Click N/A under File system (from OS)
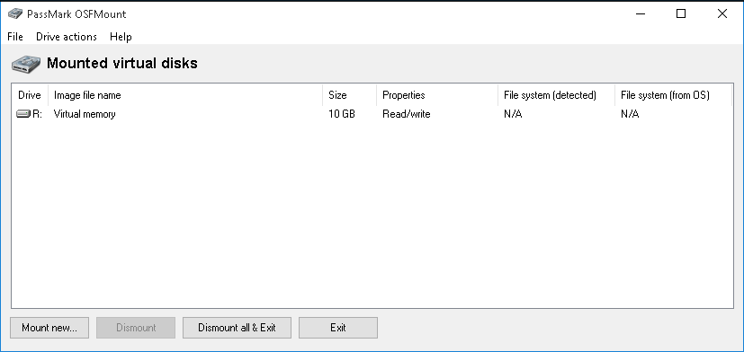Viewport: 744px width, 352px height. pos(630,114)
